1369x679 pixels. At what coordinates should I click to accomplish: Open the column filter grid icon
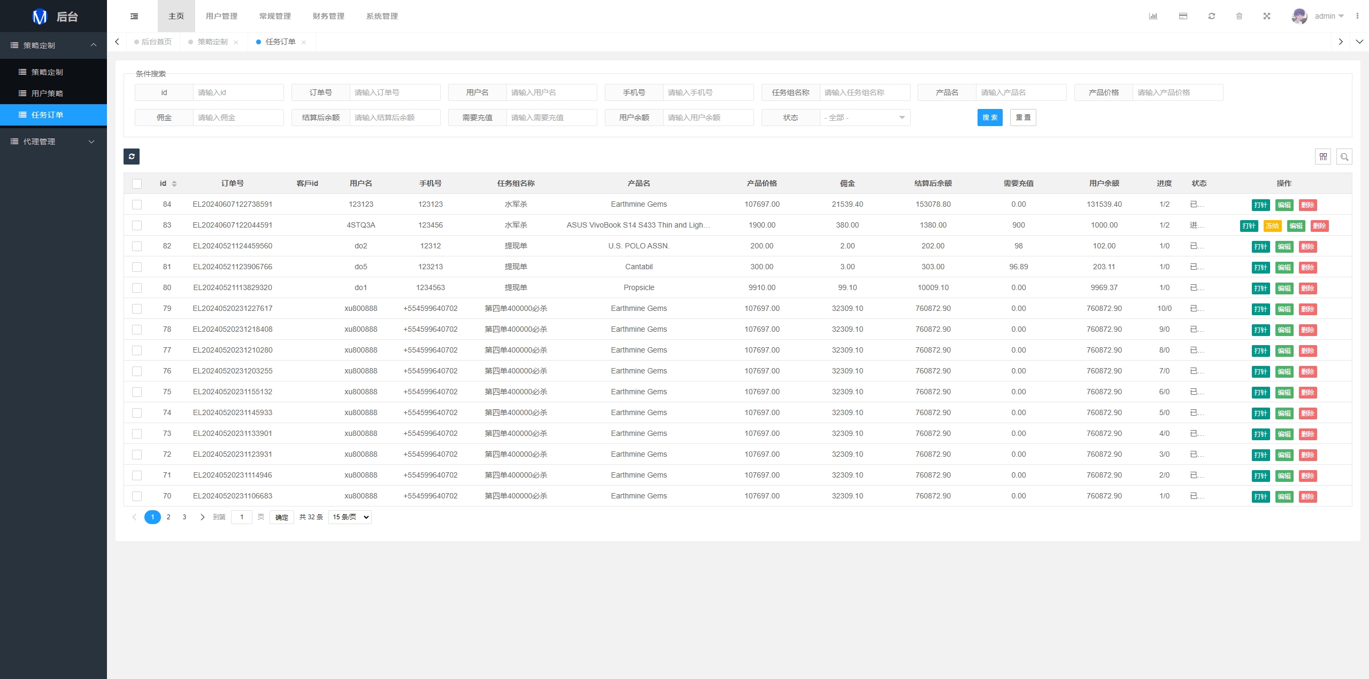pyautogui.click(x=1323, y=157)
